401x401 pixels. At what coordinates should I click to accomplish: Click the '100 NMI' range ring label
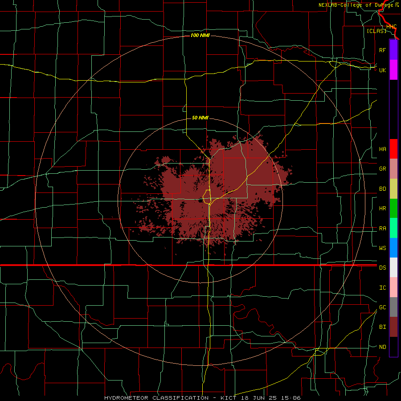pos(200,35)
